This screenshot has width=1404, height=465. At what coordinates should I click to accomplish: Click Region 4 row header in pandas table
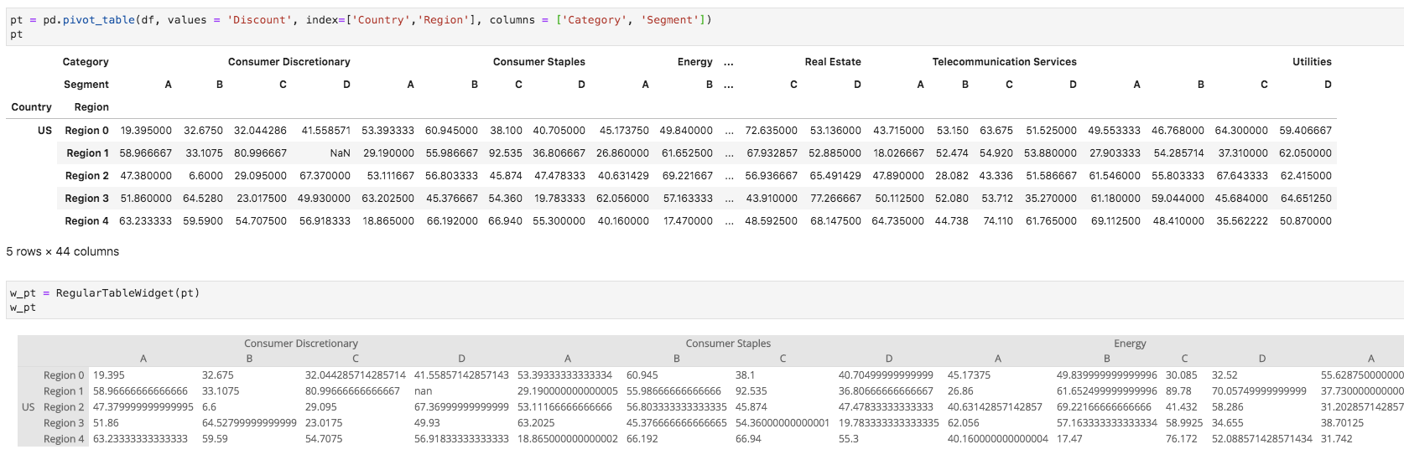pyautogui.click(x=87, y=221)
